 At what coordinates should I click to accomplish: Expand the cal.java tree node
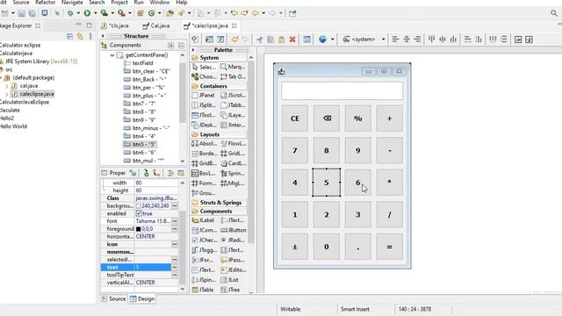[6, 86]
